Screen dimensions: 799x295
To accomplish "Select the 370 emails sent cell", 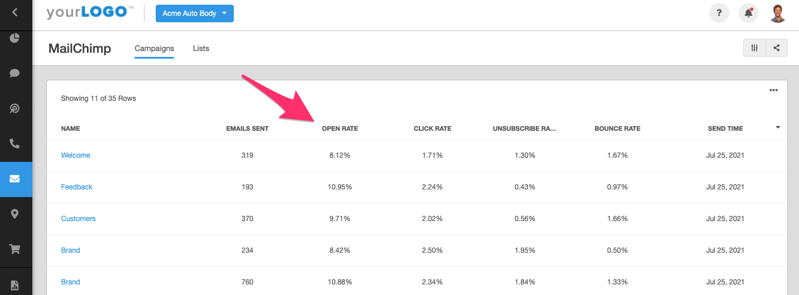I will tap(247, 219).
